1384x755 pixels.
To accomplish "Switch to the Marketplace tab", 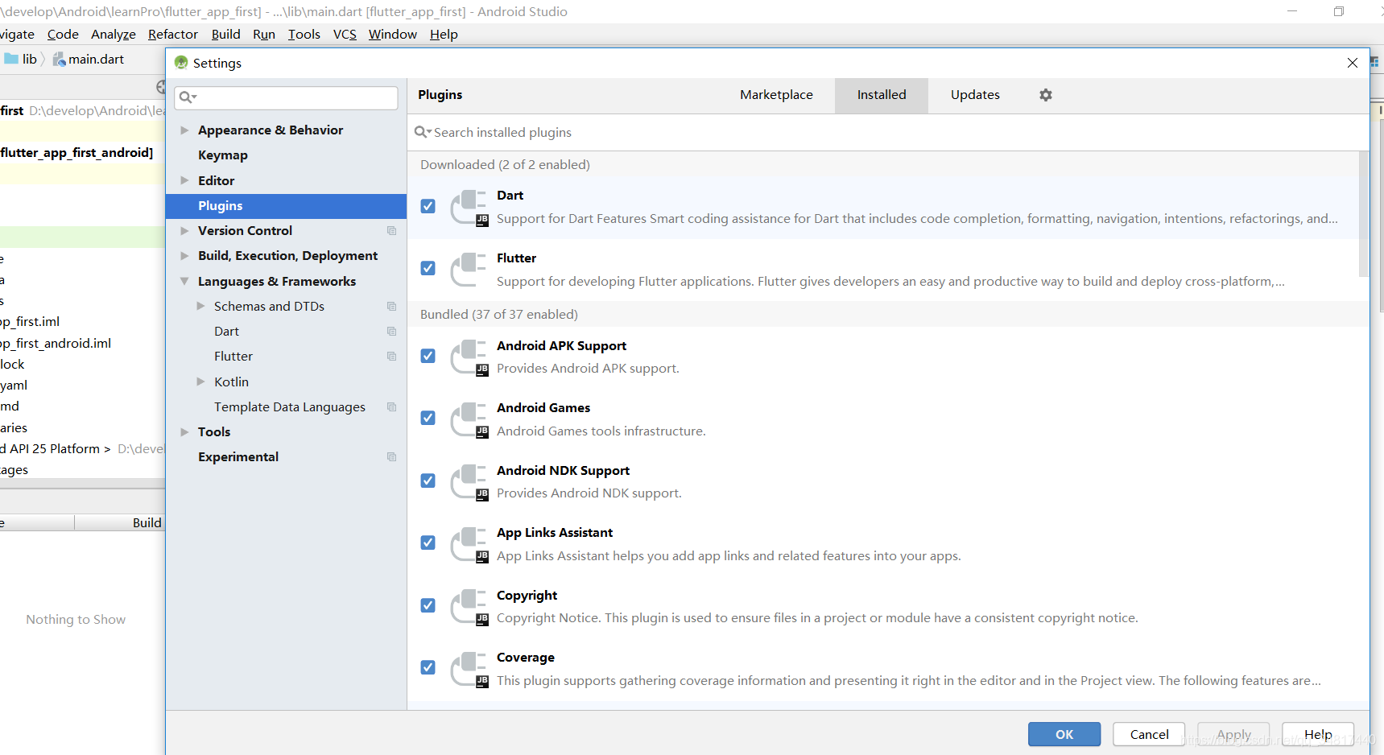I will tap(776, 95).
